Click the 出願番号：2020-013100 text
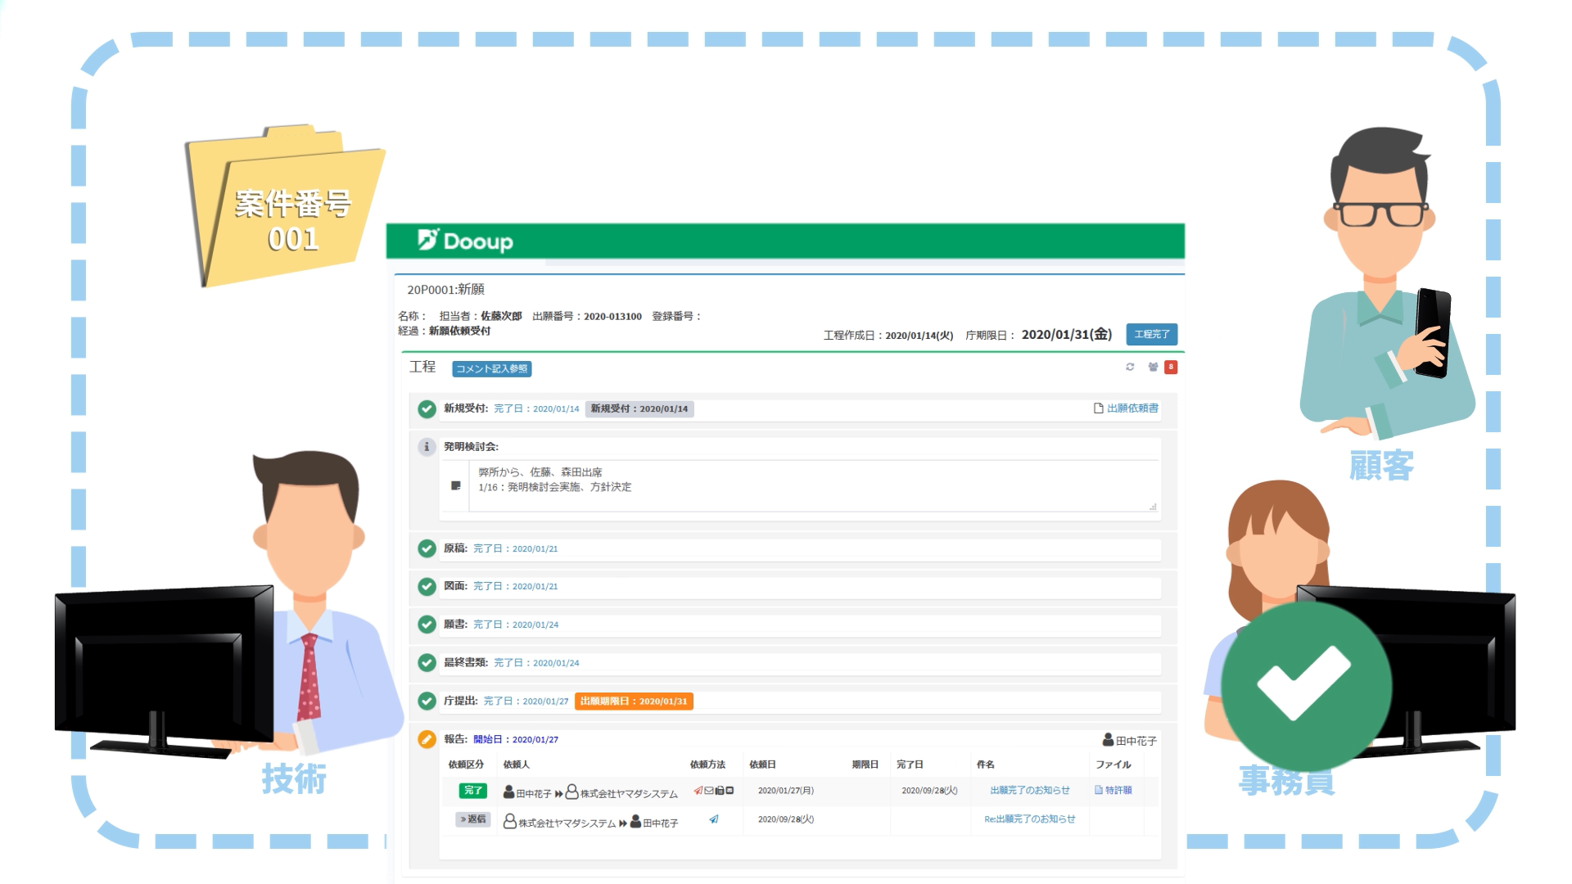The height and width of the screenshot is (884, 1572). click(587, 316)
